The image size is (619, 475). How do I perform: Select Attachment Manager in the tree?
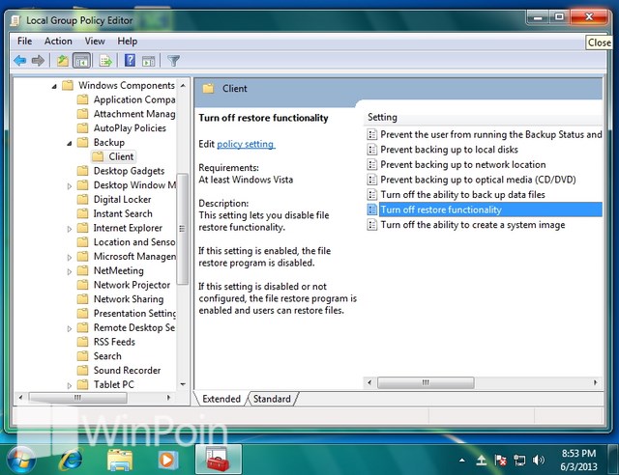[x=134, y=114]
